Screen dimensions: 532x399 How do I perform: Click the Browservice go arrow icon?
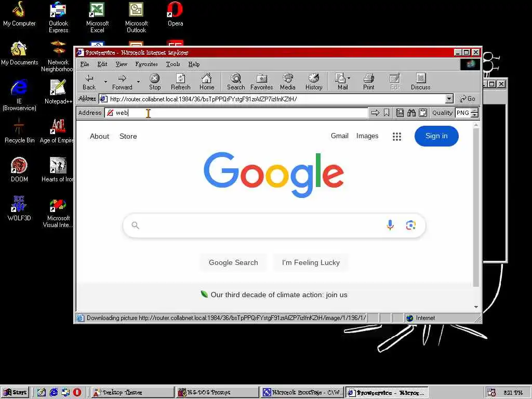pos(375,113)
